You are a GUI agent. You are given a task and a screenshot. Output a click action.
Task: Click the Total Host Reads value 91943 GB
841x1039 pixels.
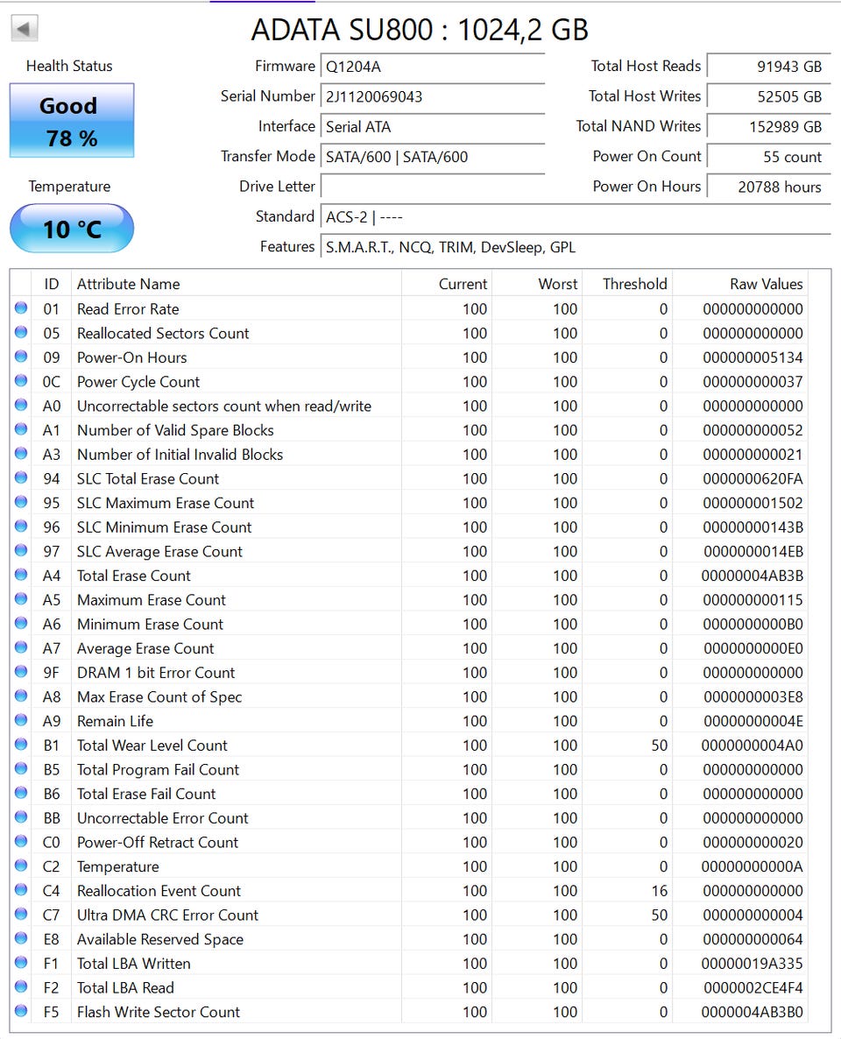pos(769,67)
